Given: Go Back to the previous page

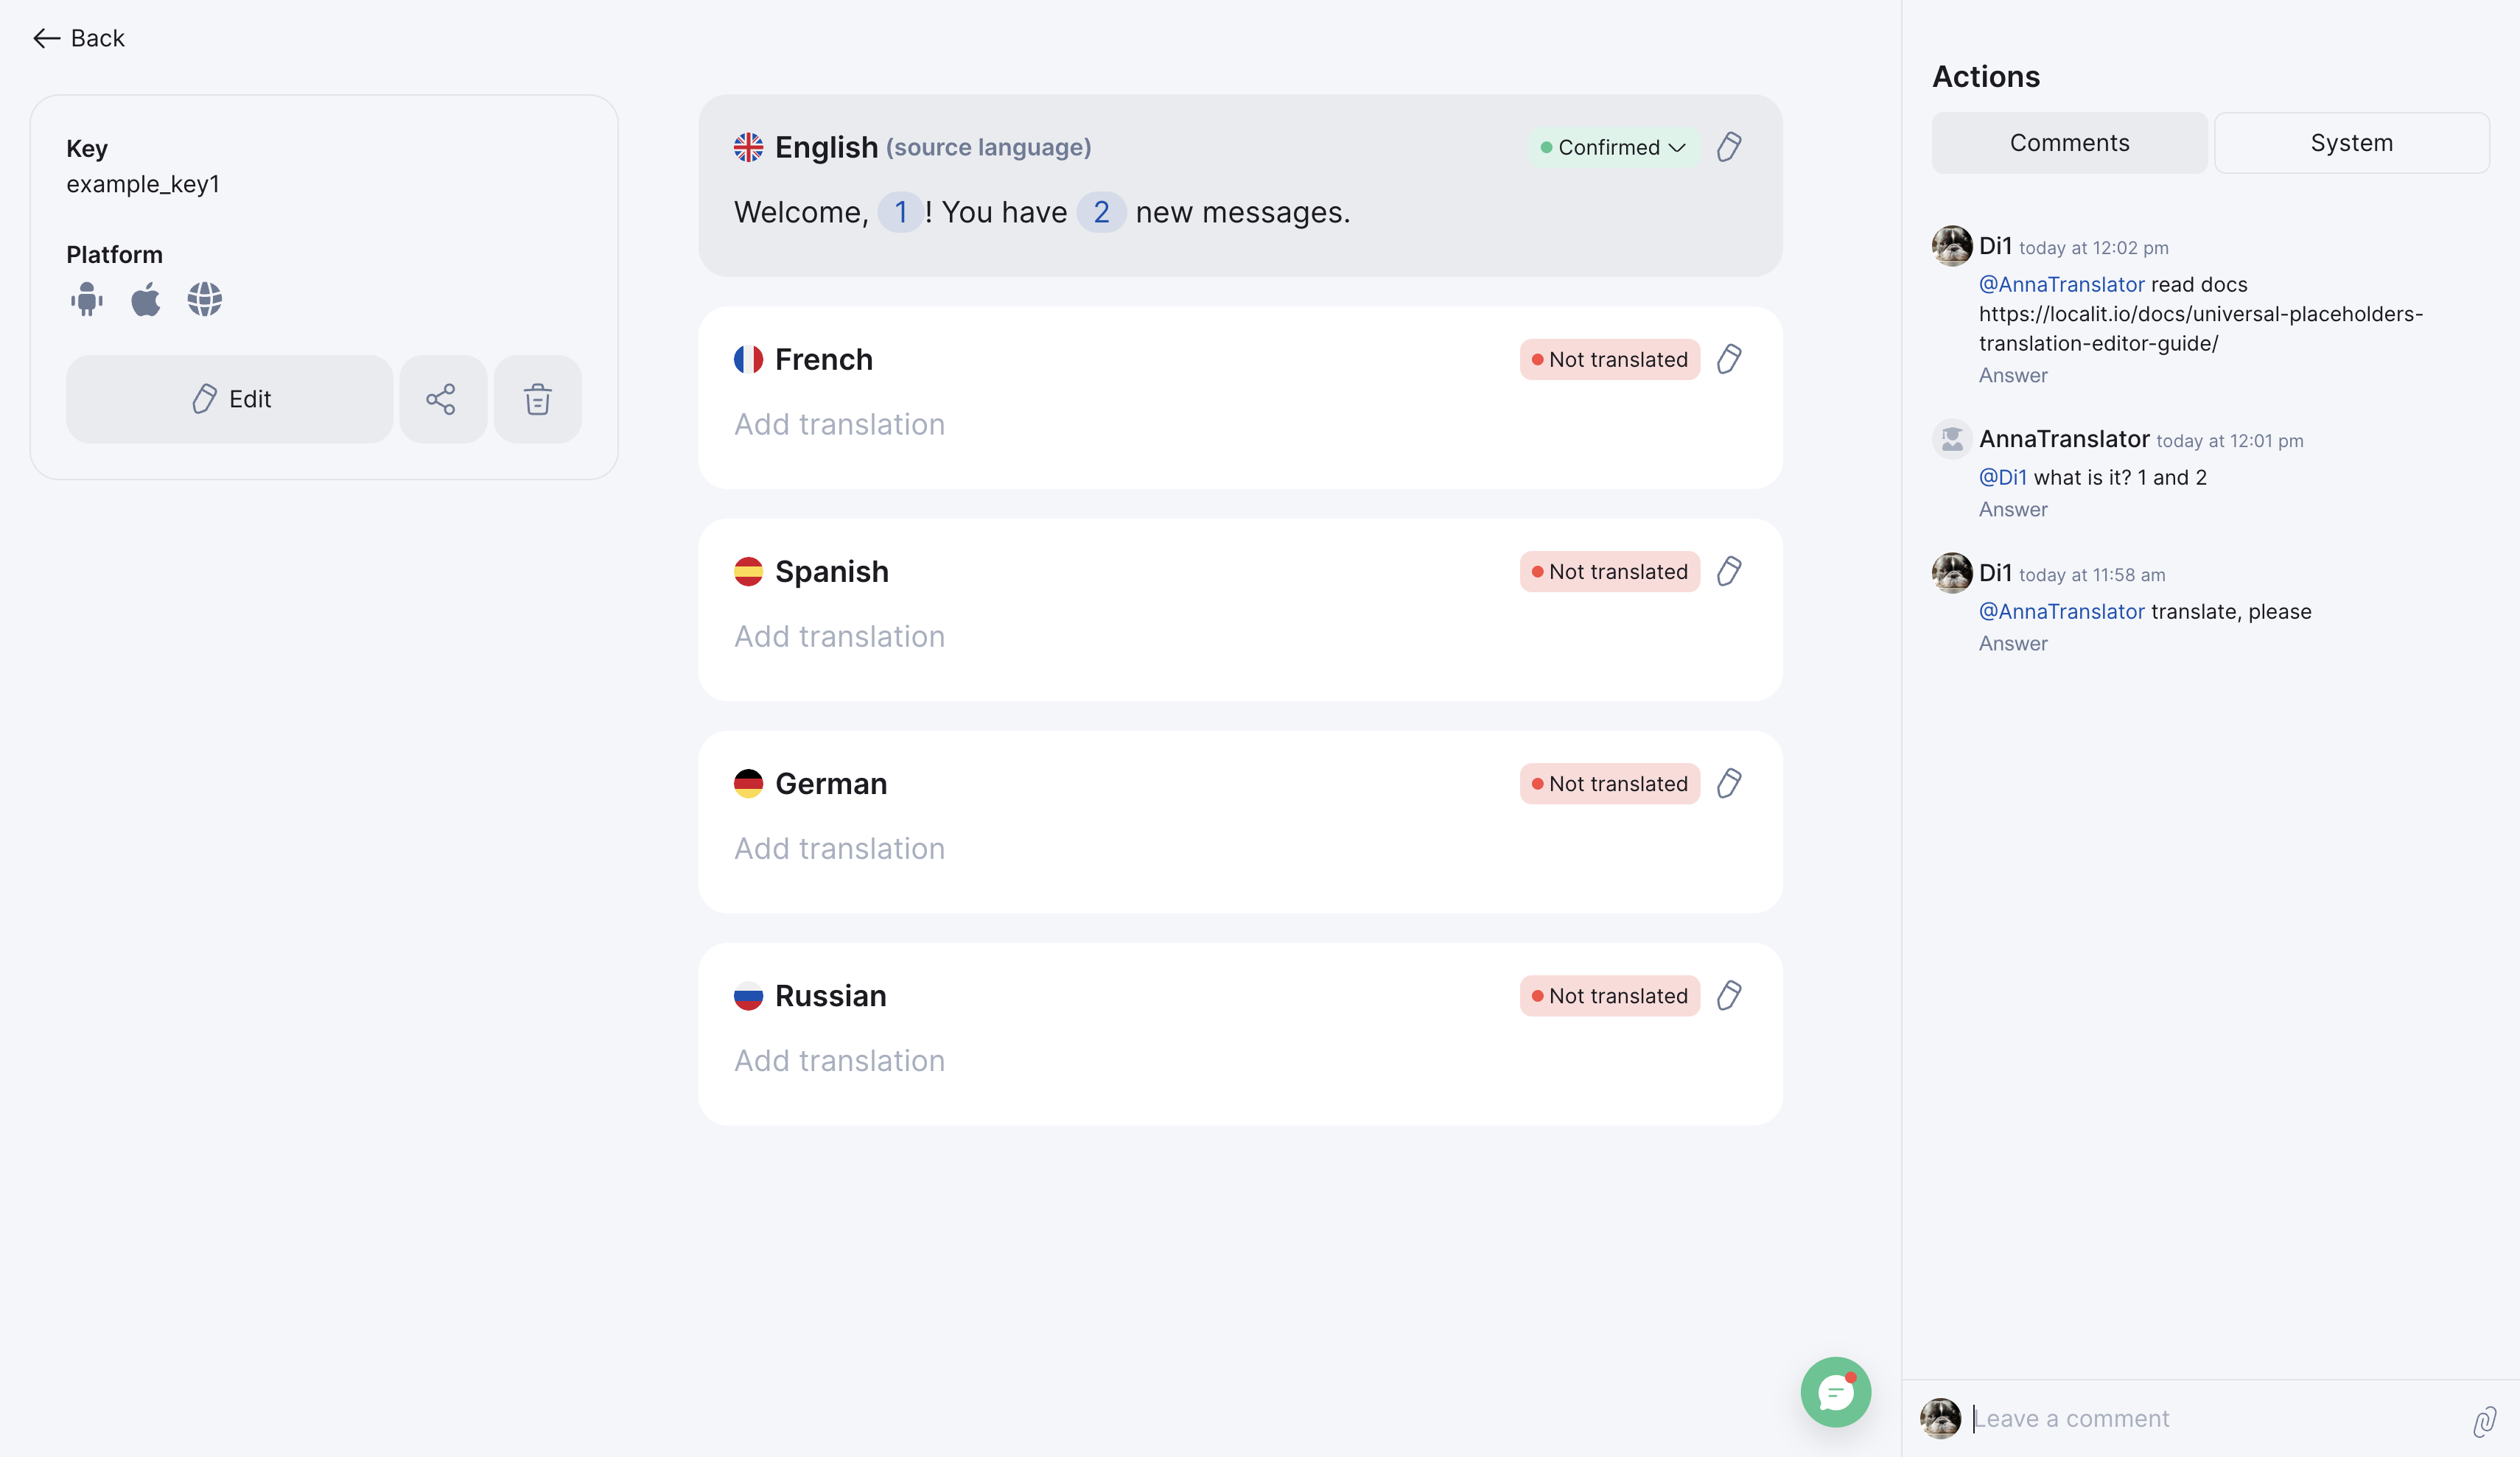Looking at the screenshot, I should 79,38.
